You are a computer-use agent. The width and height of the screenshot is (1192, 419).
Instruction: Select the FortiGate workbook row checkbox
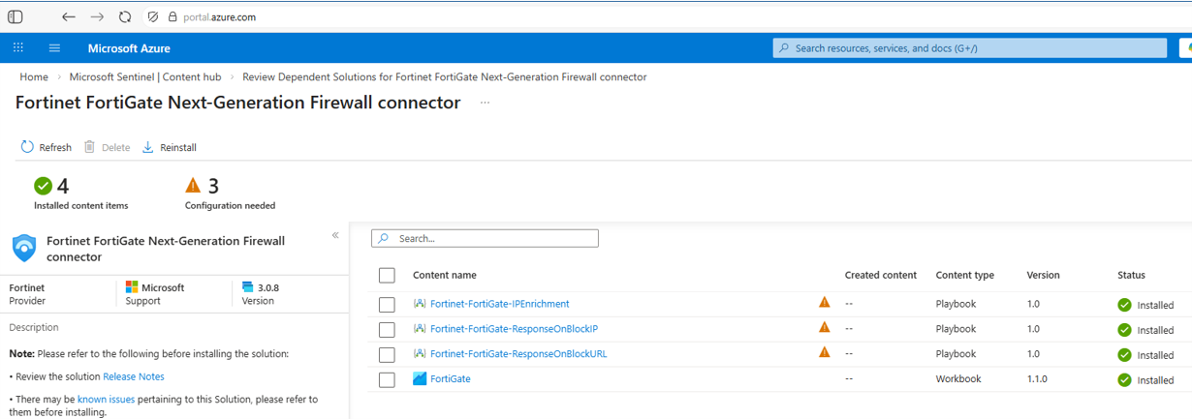pyautogui.click(x=387, y=380)
